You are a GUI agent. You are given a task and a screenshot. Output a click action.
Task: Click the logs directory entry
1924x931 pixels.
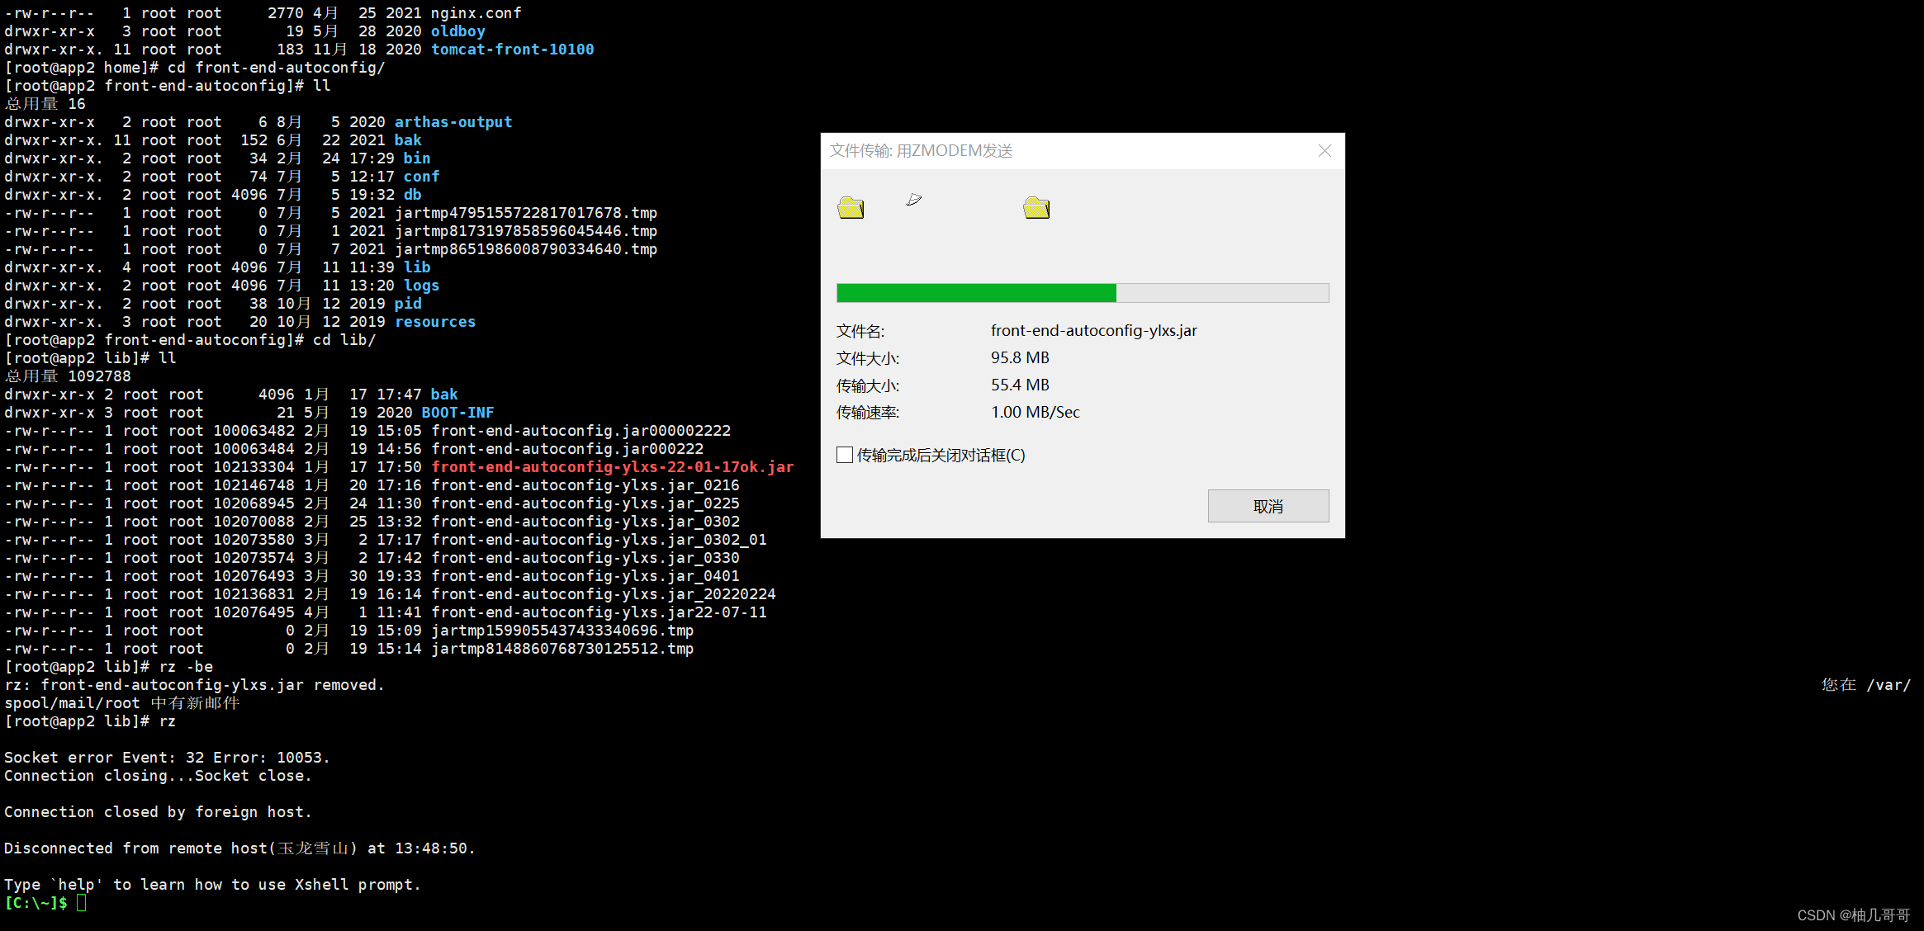pos(422,286)
